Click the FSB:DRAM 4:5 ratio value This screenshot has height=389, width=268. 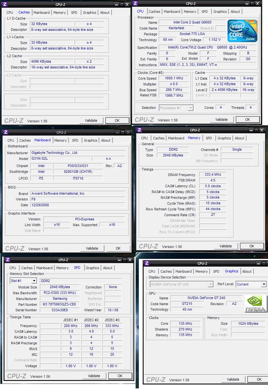[213, 181]
